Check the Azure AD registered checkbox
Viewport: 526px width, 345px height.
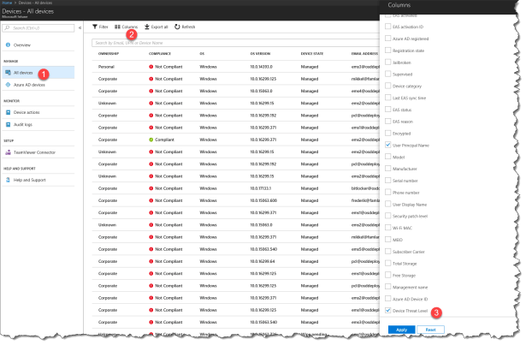pyautogui.click(x=388, y=39)
